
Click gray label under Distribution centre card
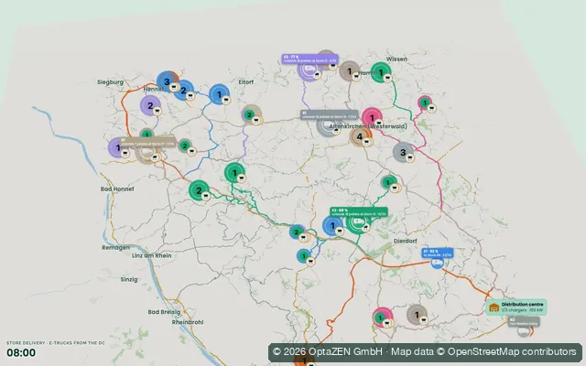[524, 321]
